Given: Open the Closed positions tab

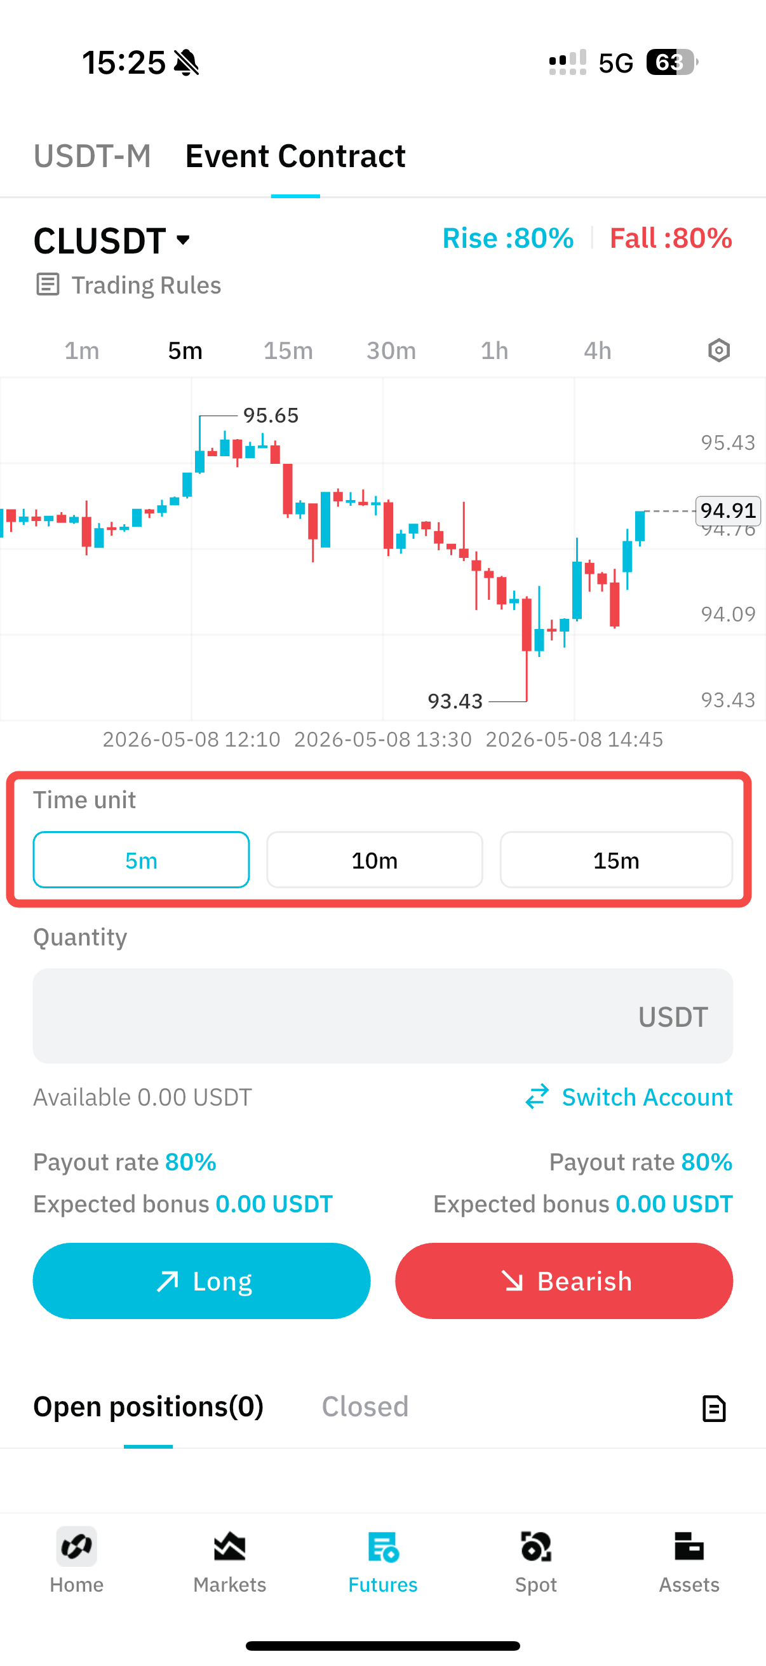Looking at the screenshot, I should (365, 1406).
